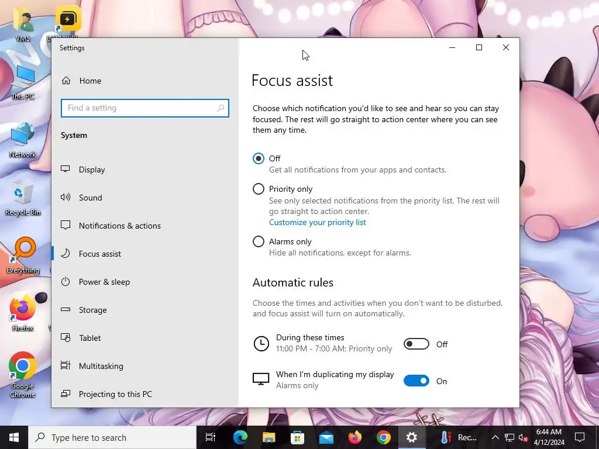Select the This PC desktop icon
The image size is (599, 449).
point(23,82)
